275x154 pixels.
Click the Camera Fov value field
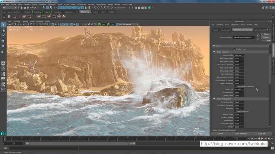pyautogui.click(x=239, y=89)
